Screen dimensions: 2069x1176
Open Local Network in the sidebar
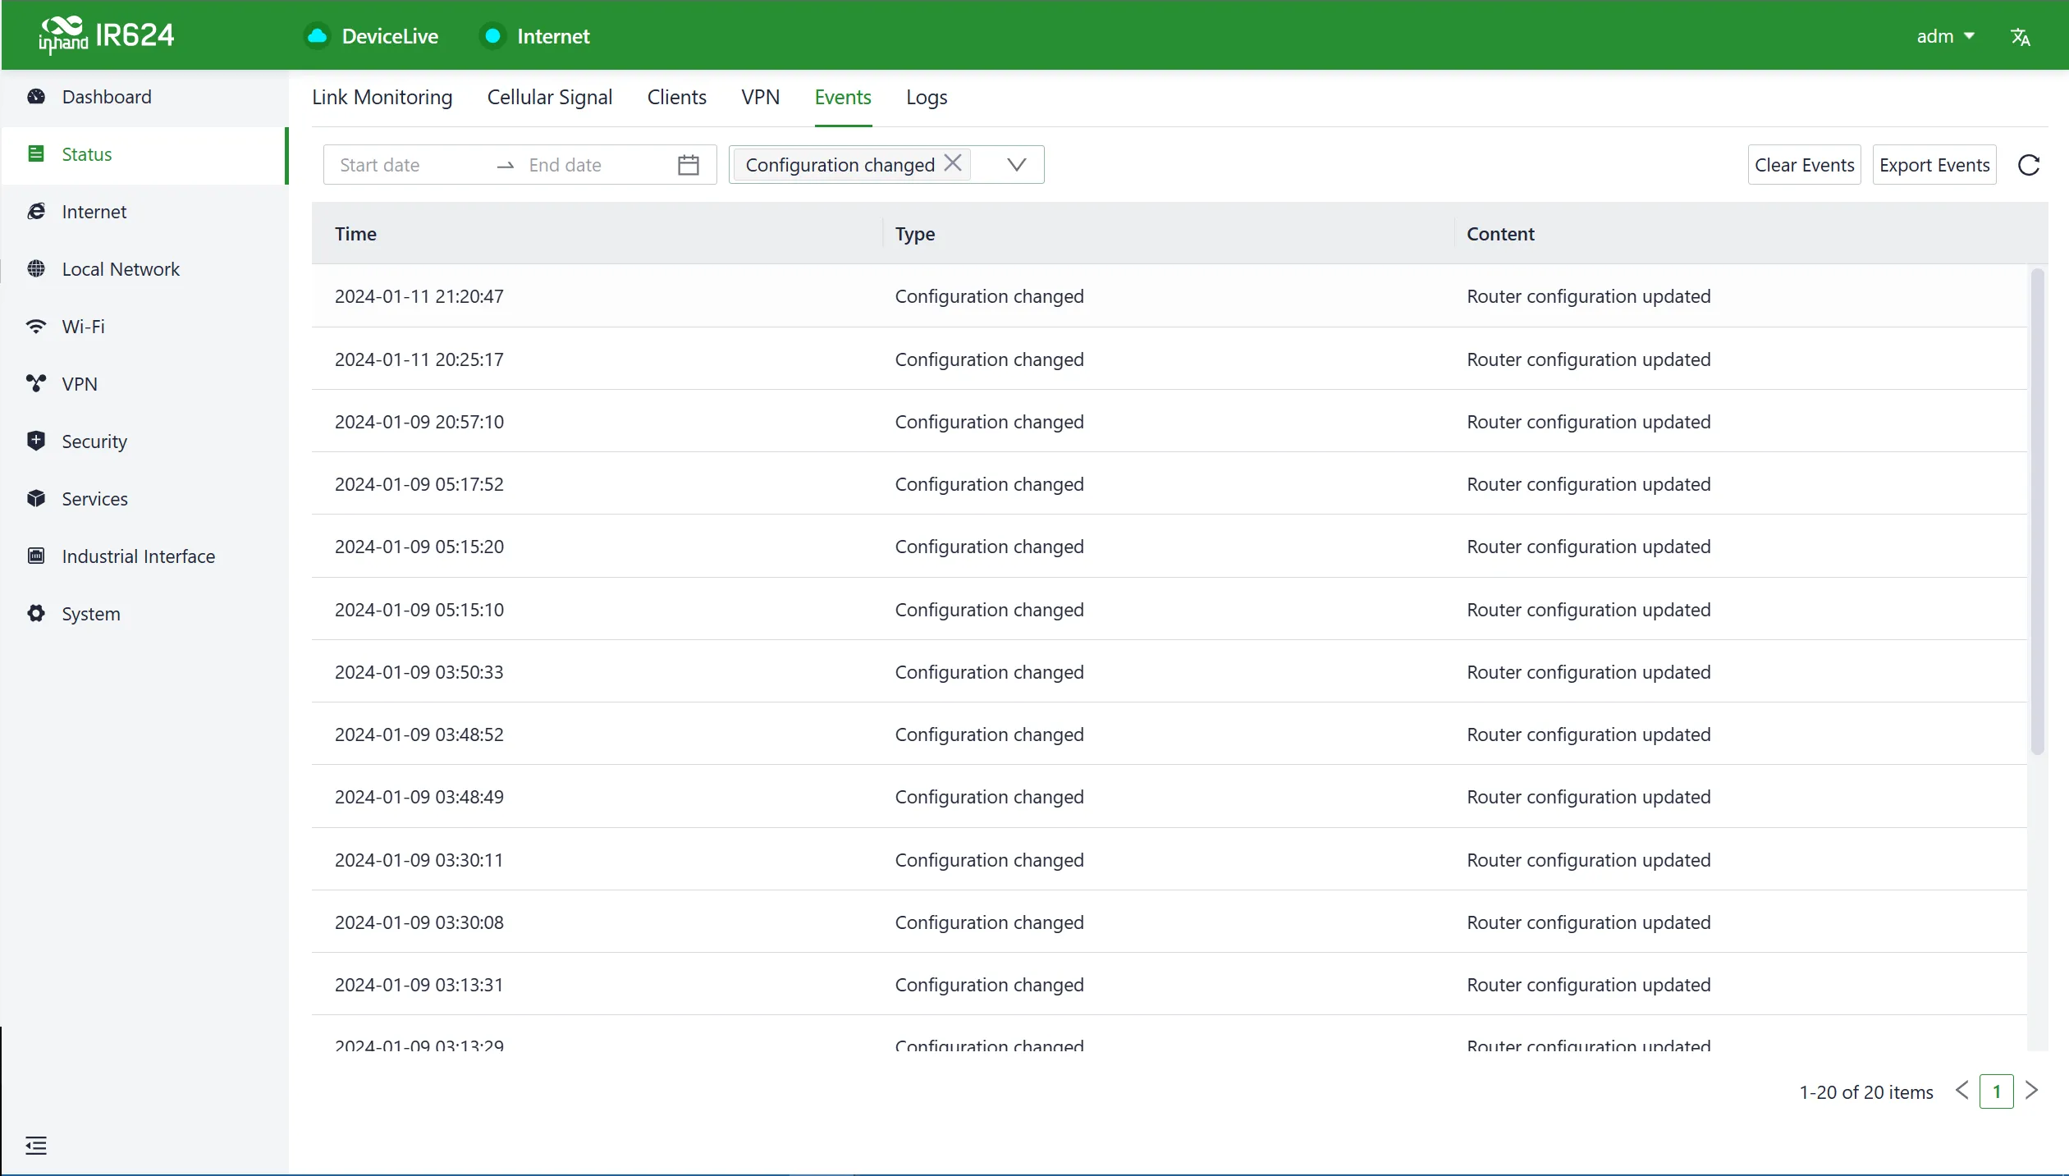[x=144, y=269]
